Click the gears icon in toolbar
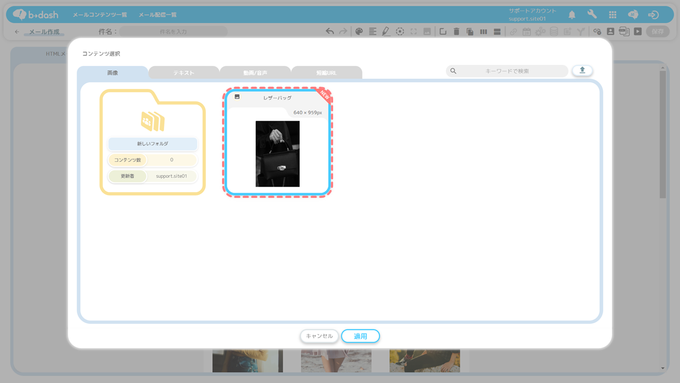The height and width of the screenshot is (383, 680). pos(540,31)
